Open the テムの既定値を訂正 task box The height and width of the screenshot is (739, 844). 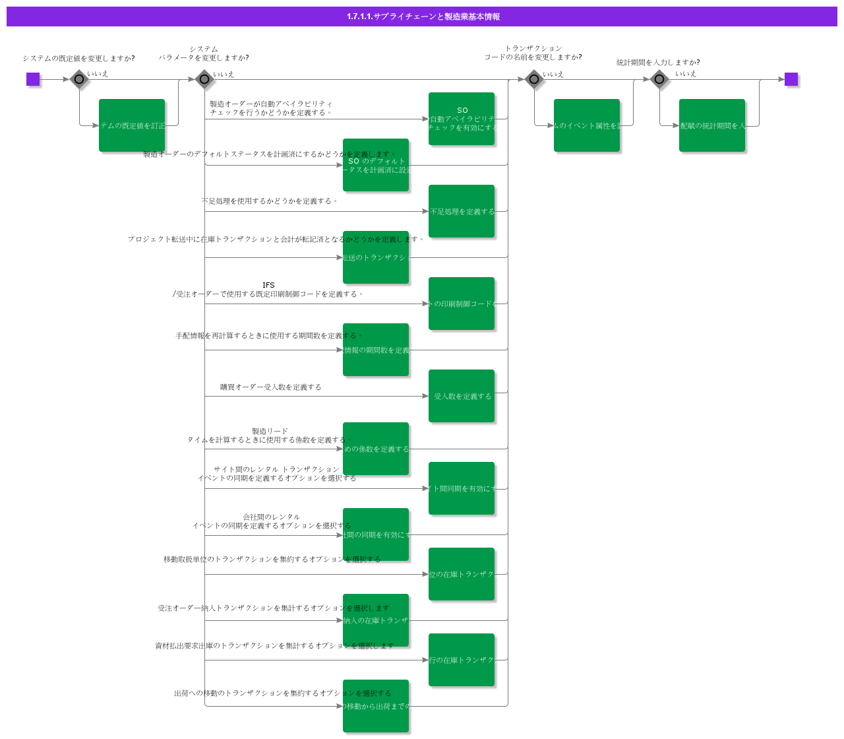pos(132,125)
